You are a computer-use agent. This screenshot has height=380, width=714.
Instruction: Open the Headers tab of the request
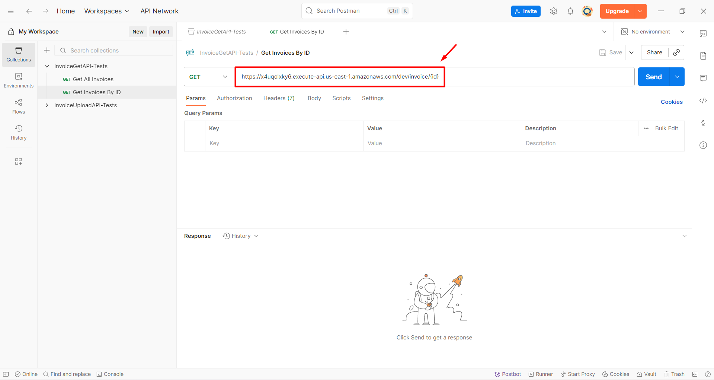click(279, 98)
